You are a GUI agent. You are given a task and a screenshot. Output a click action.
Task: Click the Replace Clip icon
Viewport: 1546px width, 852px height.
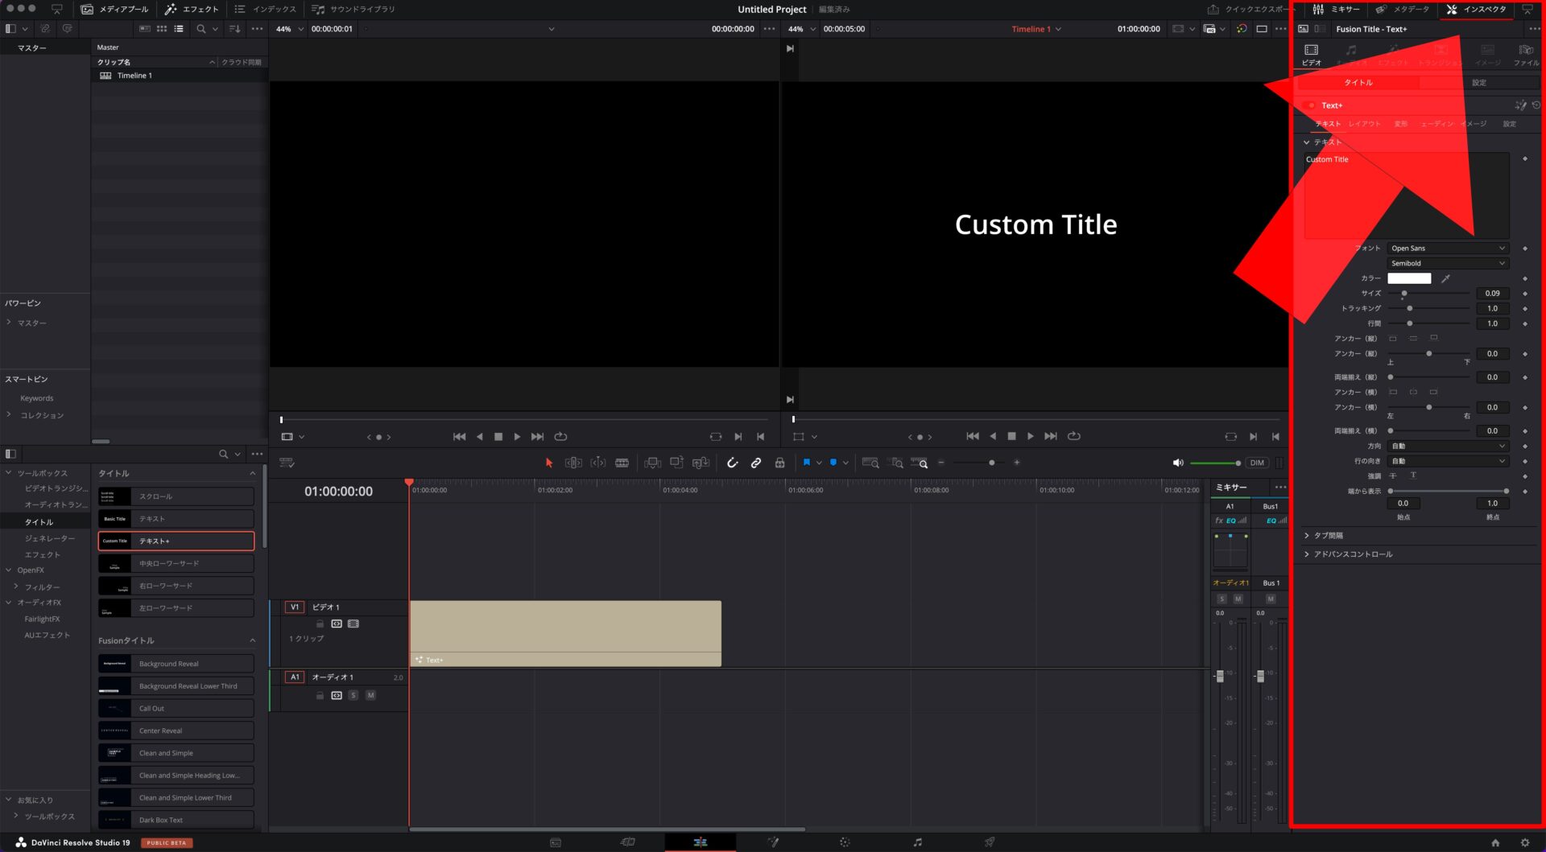(x=701, y=463)
